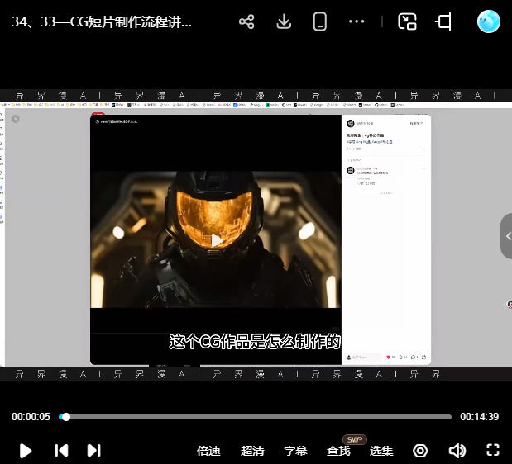Open the 查找 search feature
Screen dimensions: 512x464
point(338,451)
